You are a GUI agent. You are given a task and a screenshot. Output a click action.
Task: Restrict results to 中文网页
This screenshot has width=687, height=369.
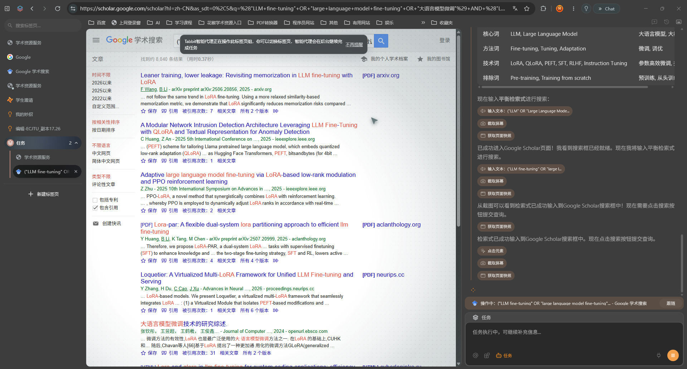(x=101, y=153)
